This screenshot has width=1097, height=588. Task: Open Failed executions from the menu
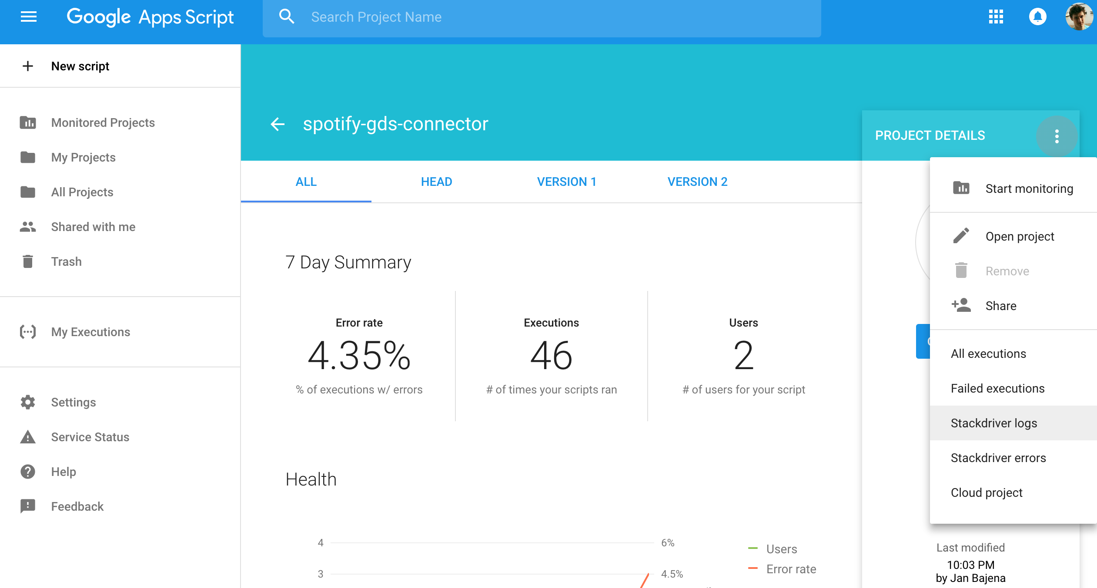pyautogui.click(x=1013, y=388)
